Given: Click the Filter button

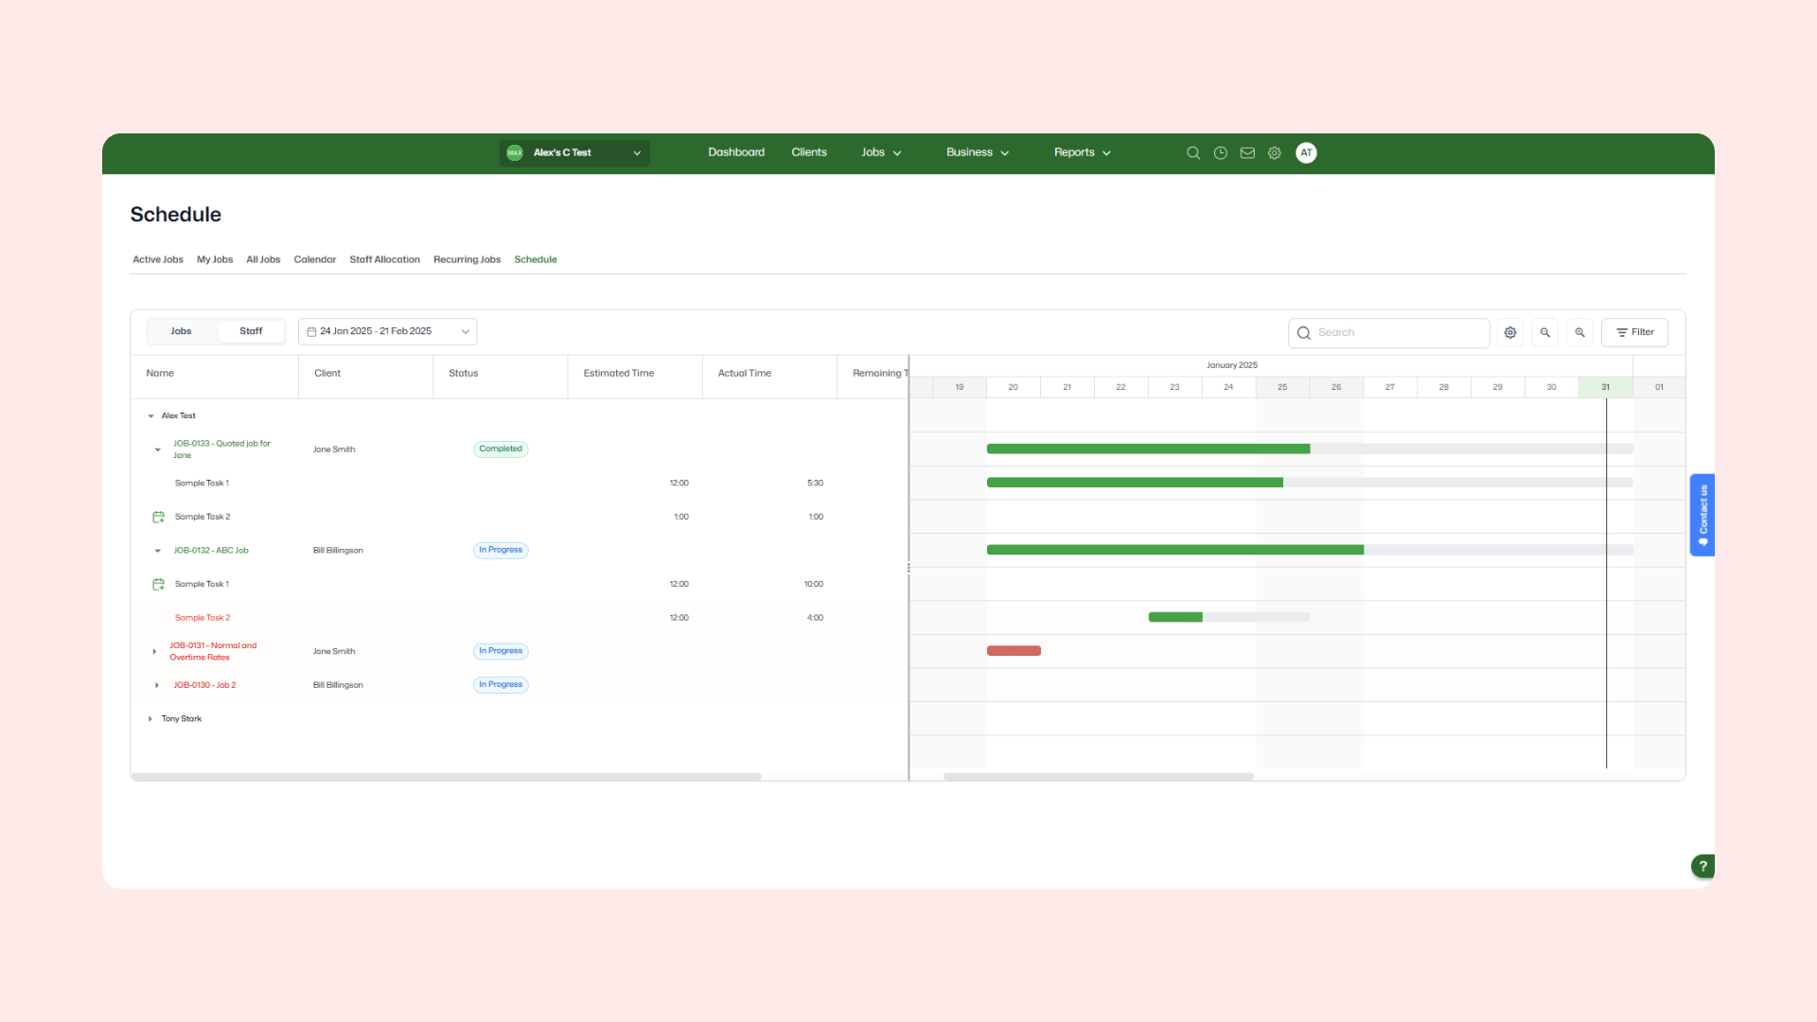Looking at the screenshot, I should tap(1634, 332).
